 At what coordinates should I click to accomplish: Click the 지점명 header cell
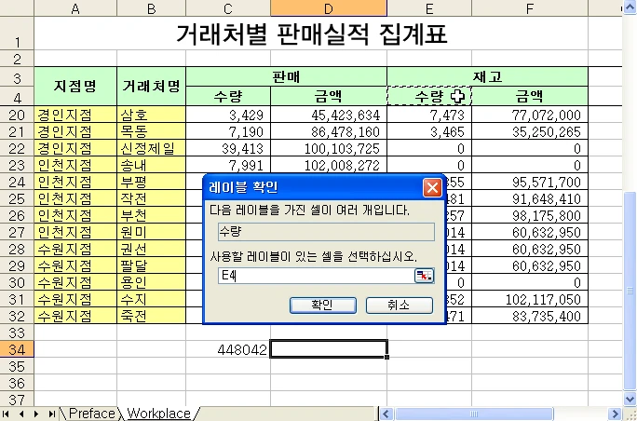[75, 86]
